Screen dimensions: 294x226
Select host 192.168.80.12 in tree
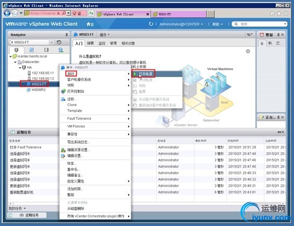coord(43,79)
